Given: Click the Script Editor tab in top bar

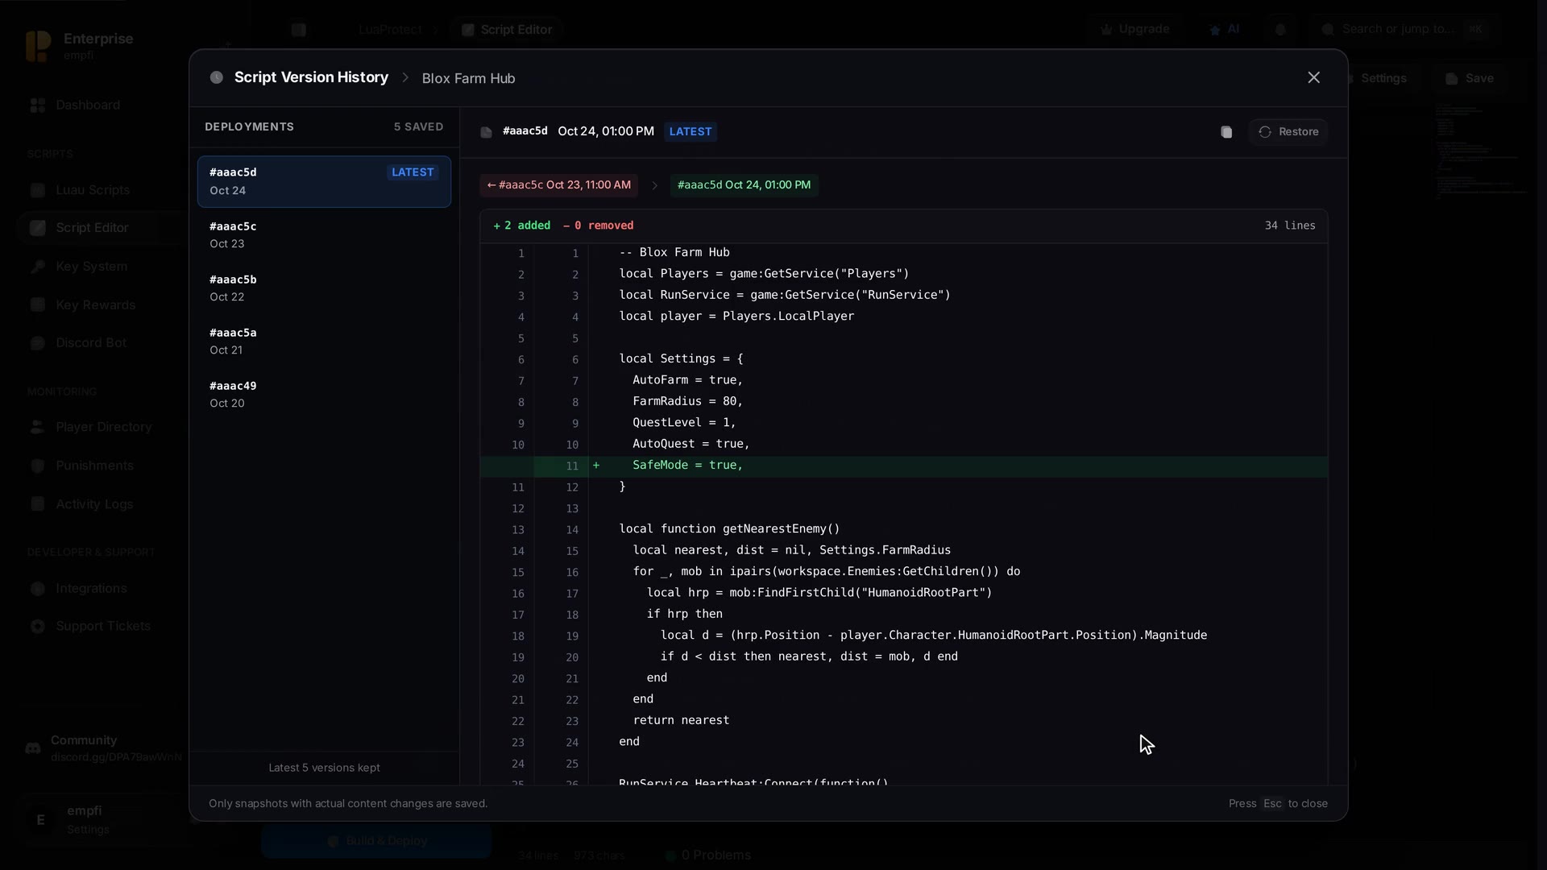Looking at the screenshot, I should tap(507, 30).
